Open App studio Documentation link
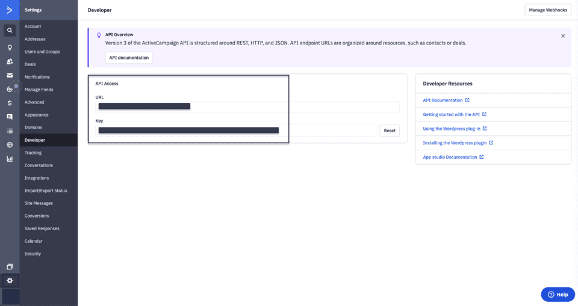The width and height of the screenshot is (578, 306). coord(450,157)
